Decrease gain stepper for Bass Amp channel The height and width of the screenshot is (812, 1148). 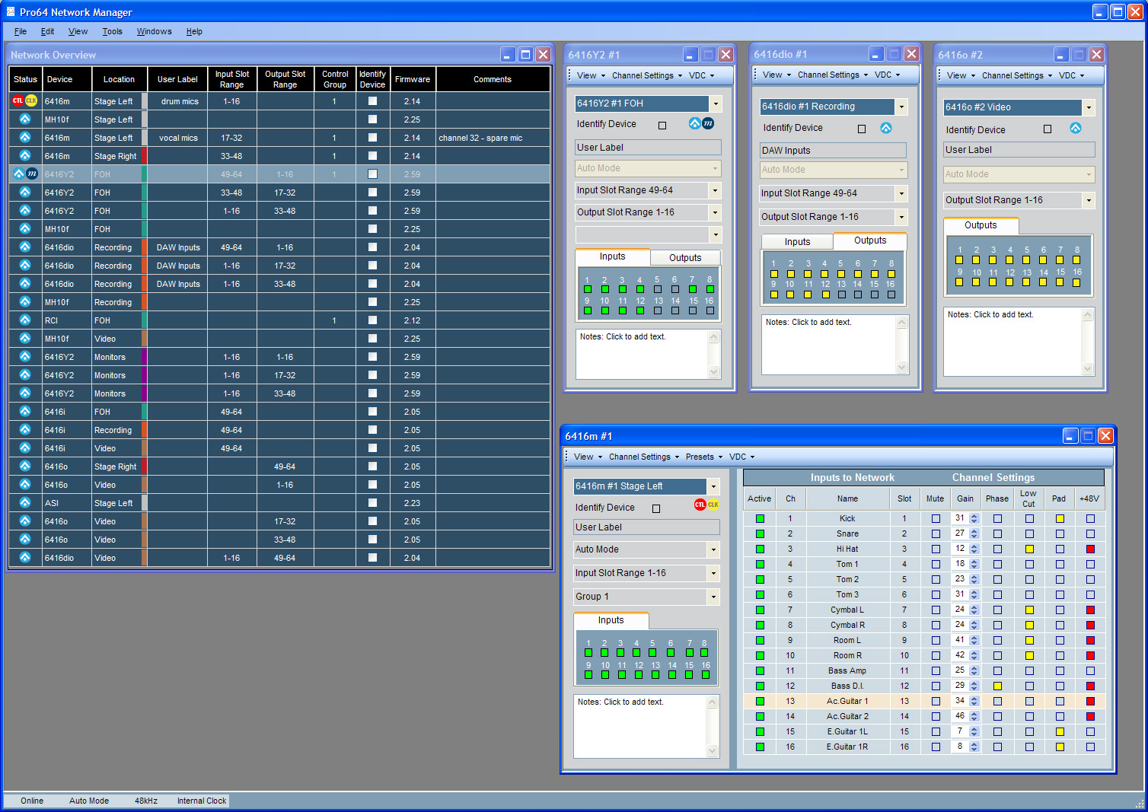pyautogui.click(x=974, y=673)
